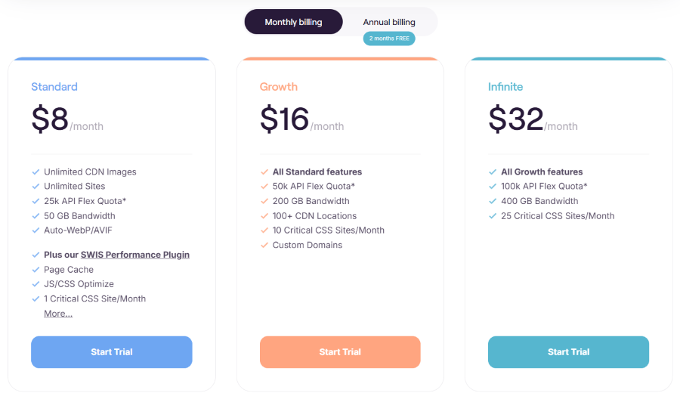Click orange checkmark beside All Standard features
This screenshot has height=399, width=680.
pyautogui.click(x=264, y=172)
